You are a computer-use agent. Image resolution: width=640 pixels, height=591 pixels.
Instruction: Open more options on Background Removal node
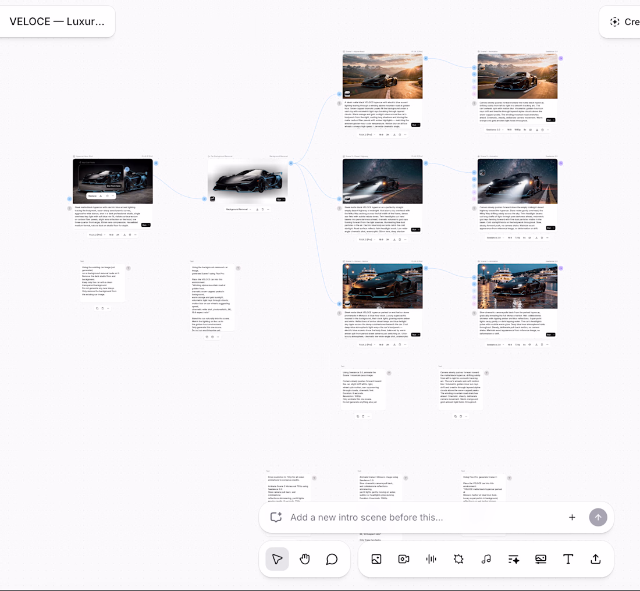click(x=268, y=209)
